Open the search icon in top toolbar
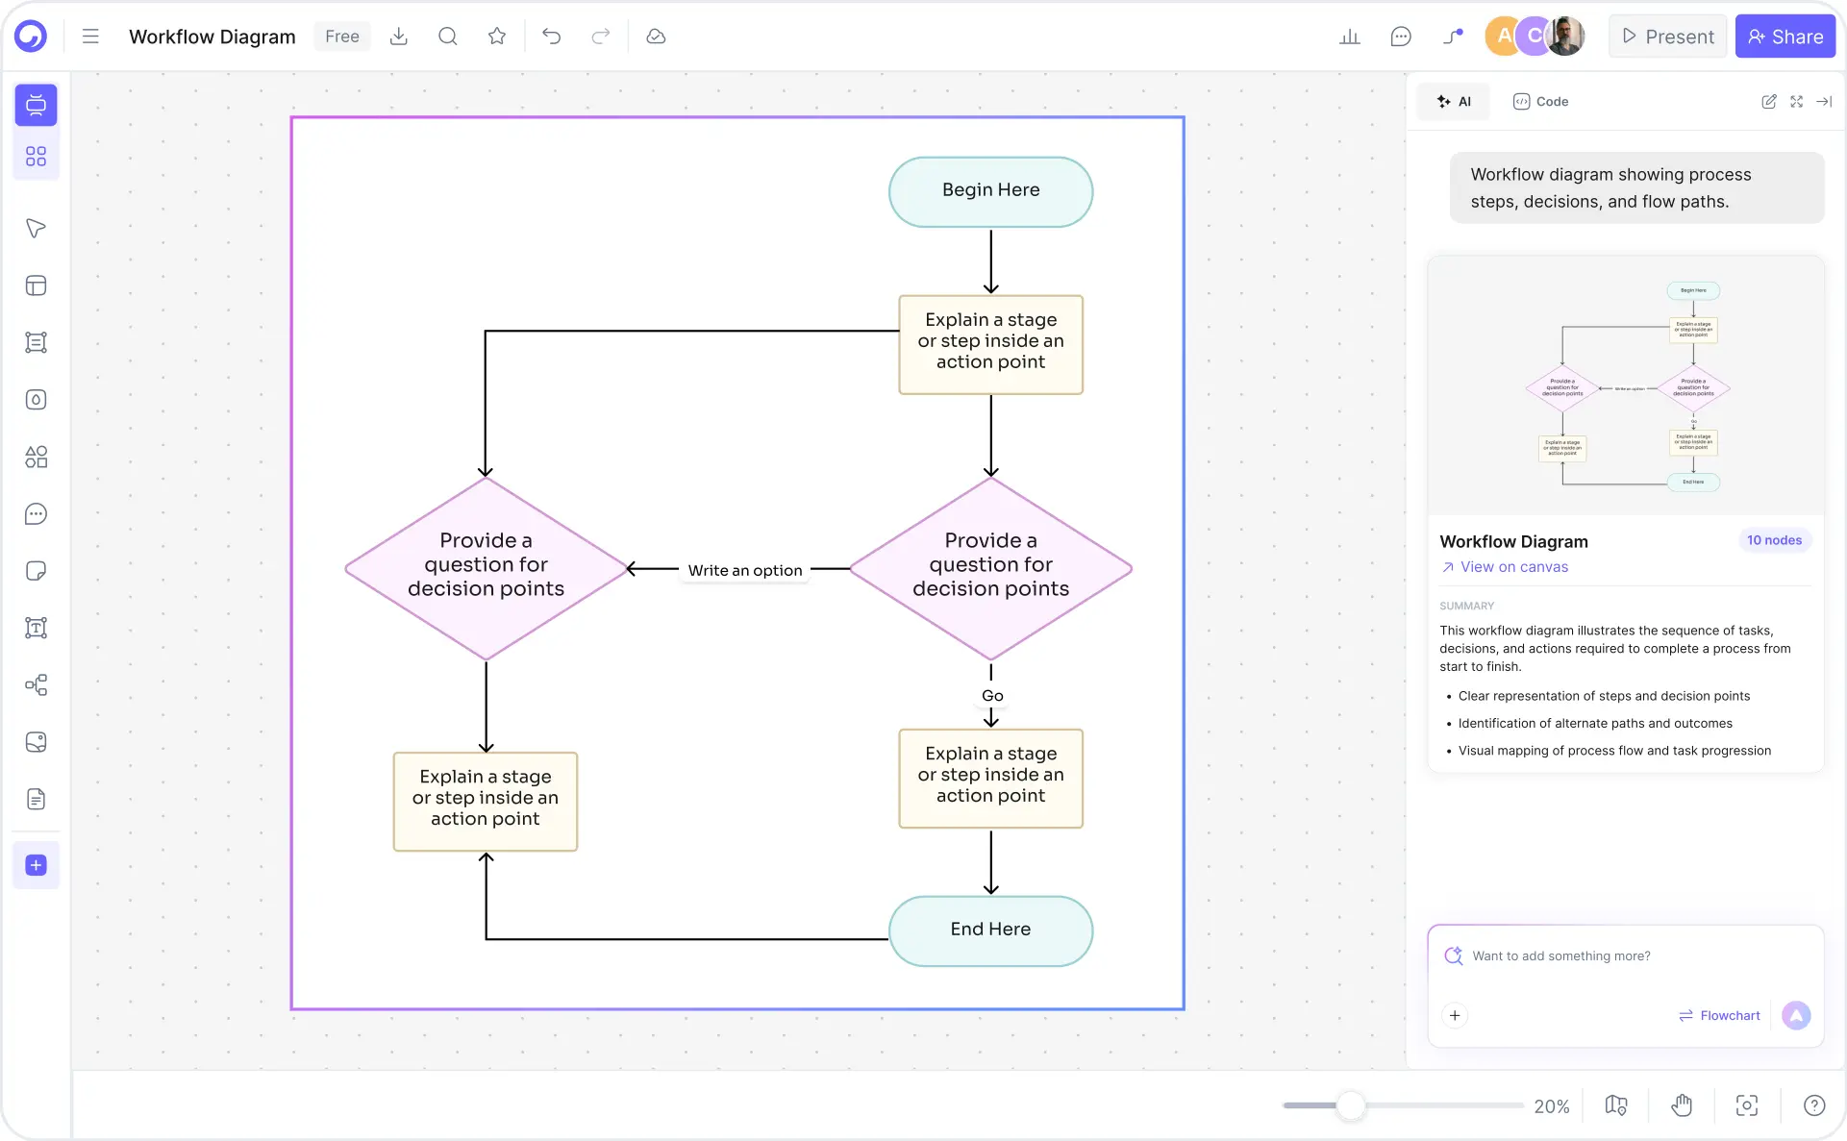The width and height of the screenshot is (1847, 1141). [447, 37]
